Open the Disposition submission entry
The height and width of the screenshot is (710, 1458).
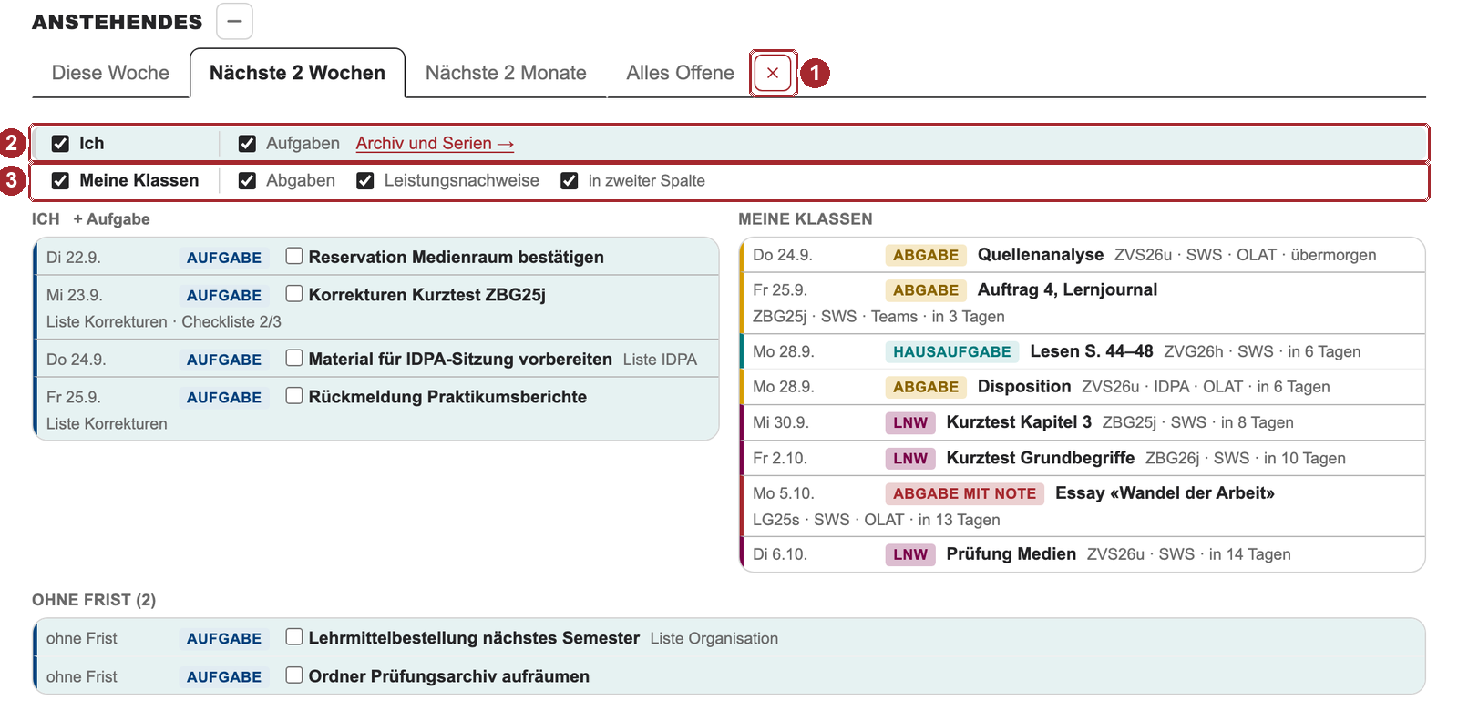point(1024,387)
